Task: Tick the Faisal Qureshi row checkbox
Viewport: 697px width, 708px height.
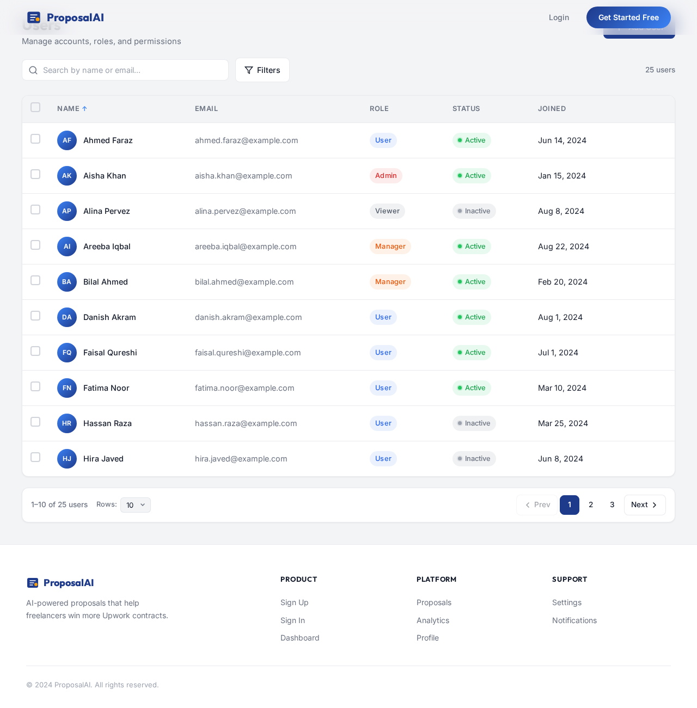Action: point(35,351)
